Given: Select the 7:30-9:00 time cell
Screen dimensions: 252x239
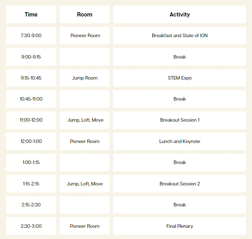Looking at the screenshot, I should pos(31,35).
